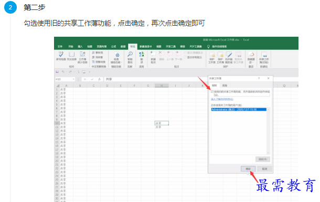Open the 翻译 translate tool

[142, 57]
